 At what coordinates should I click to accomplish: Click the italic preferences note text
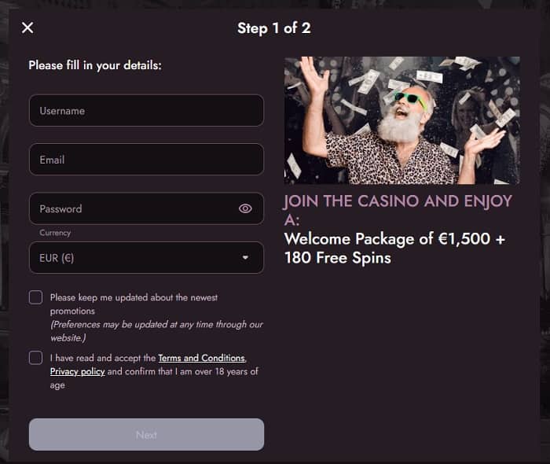156,330
